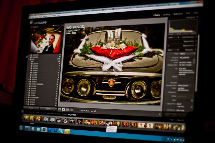Screen dimensions: 215x143
Task: Open file explorer folder icon in taskbar
Action: tap(39, 129)
